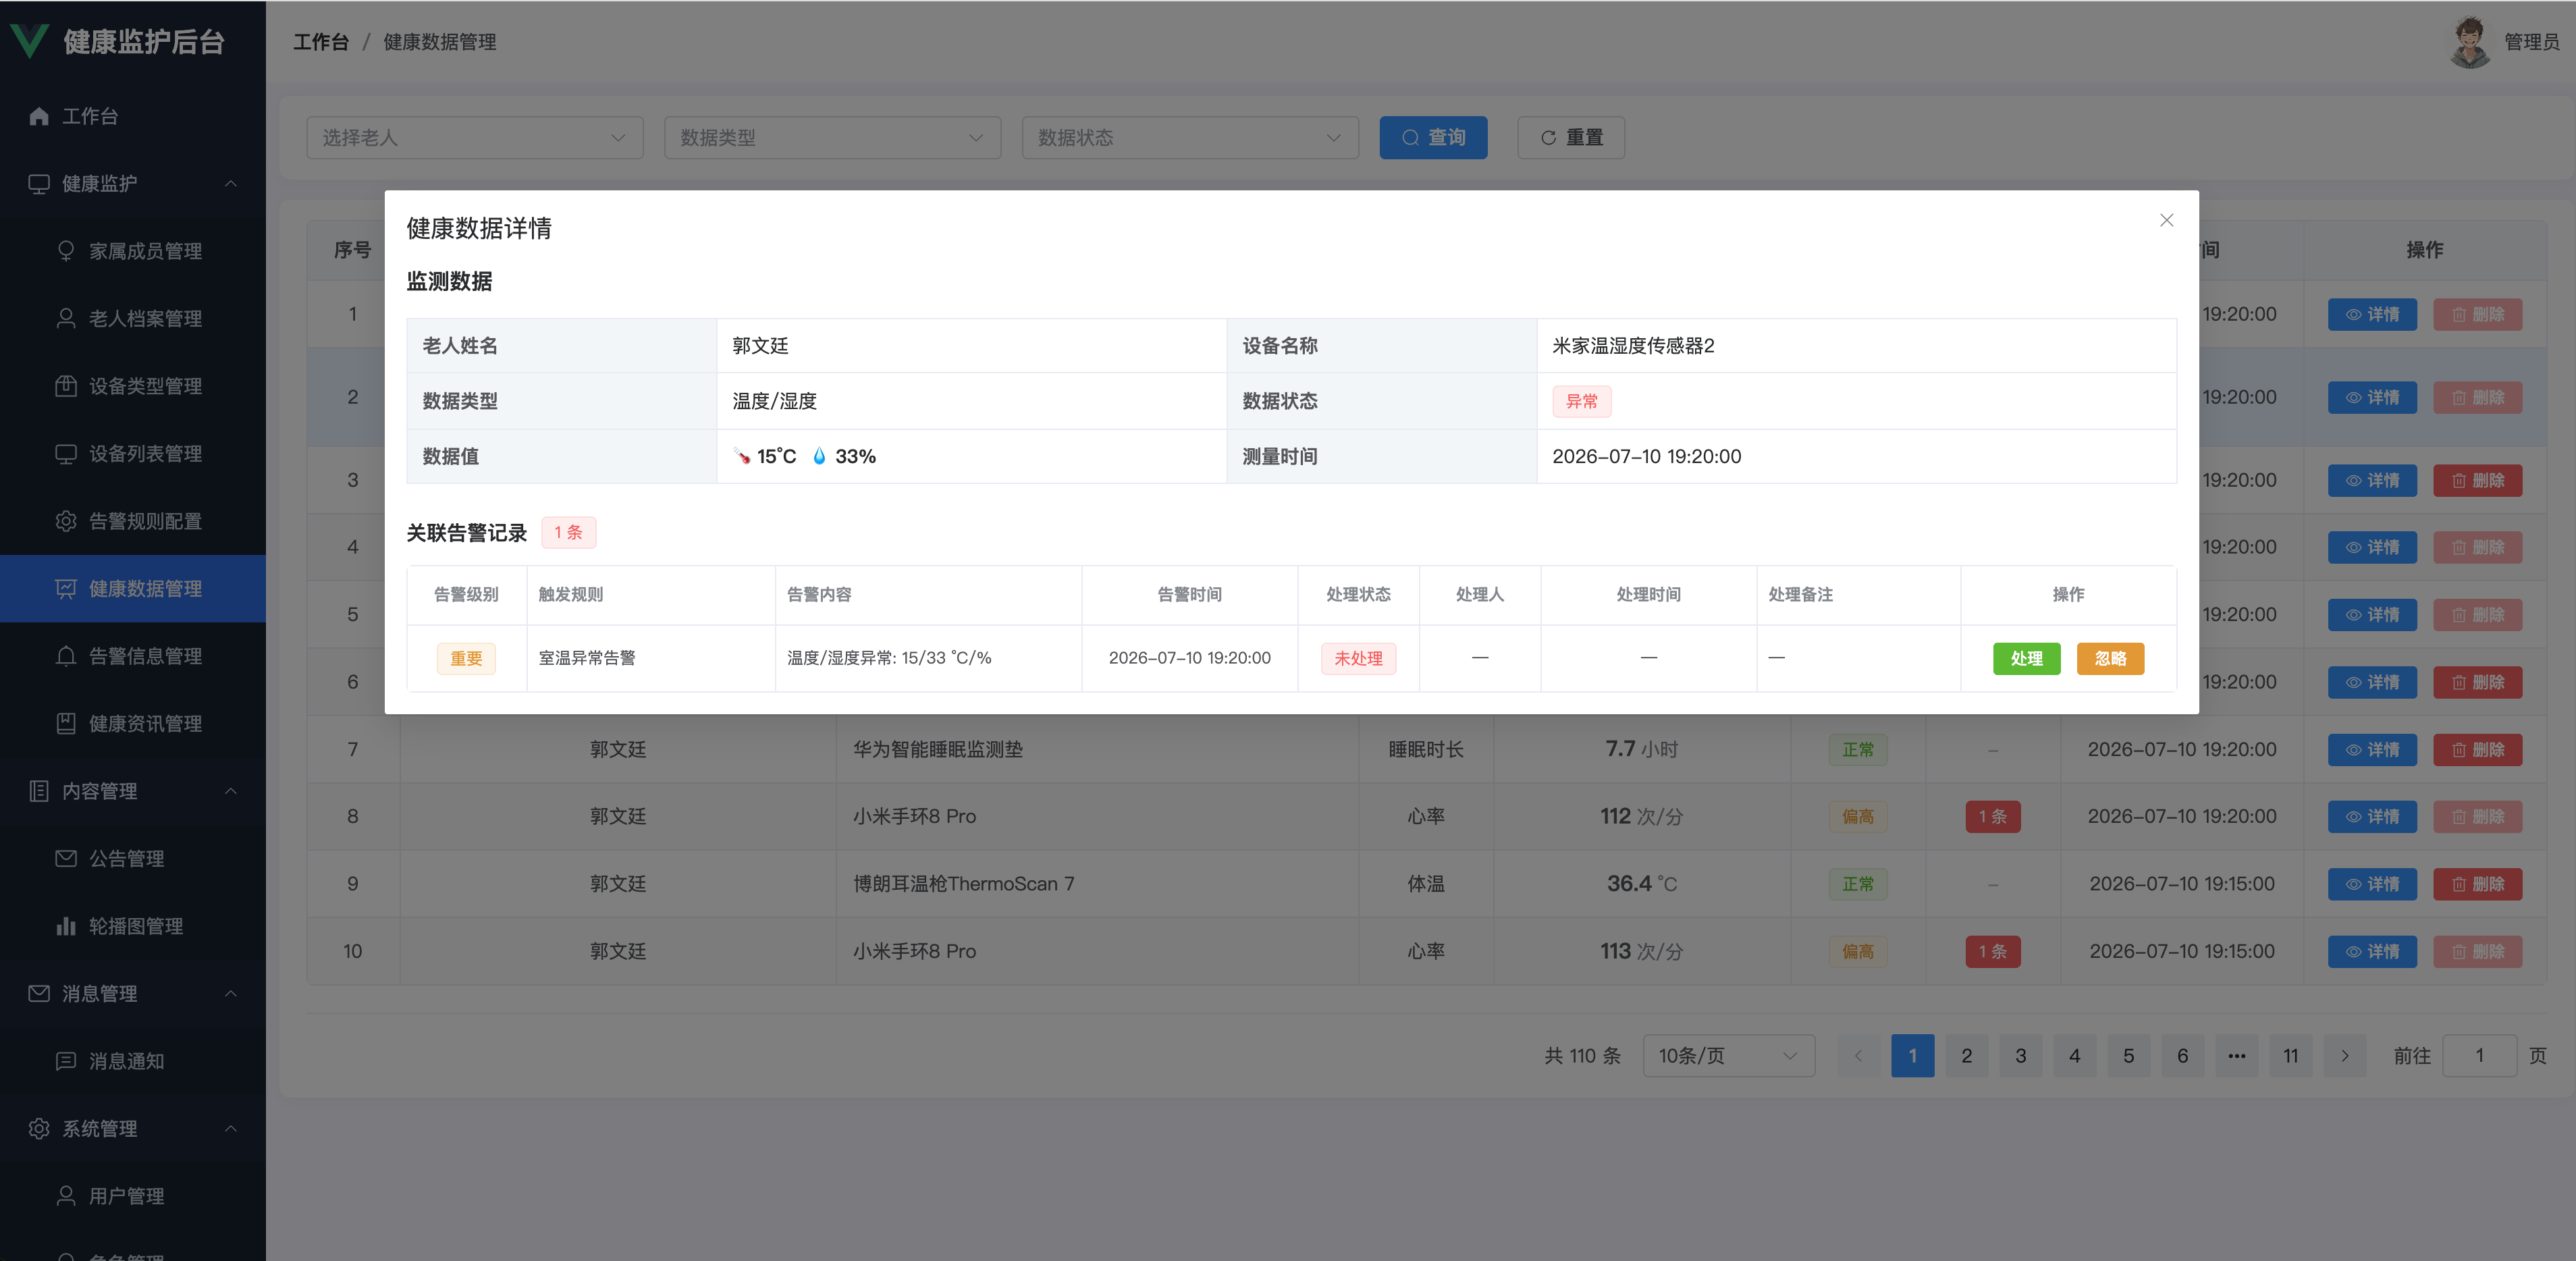2576x1261 pixels.
Task: Click the bell icon beside 告警信息管理
Action: pos(66,656)
